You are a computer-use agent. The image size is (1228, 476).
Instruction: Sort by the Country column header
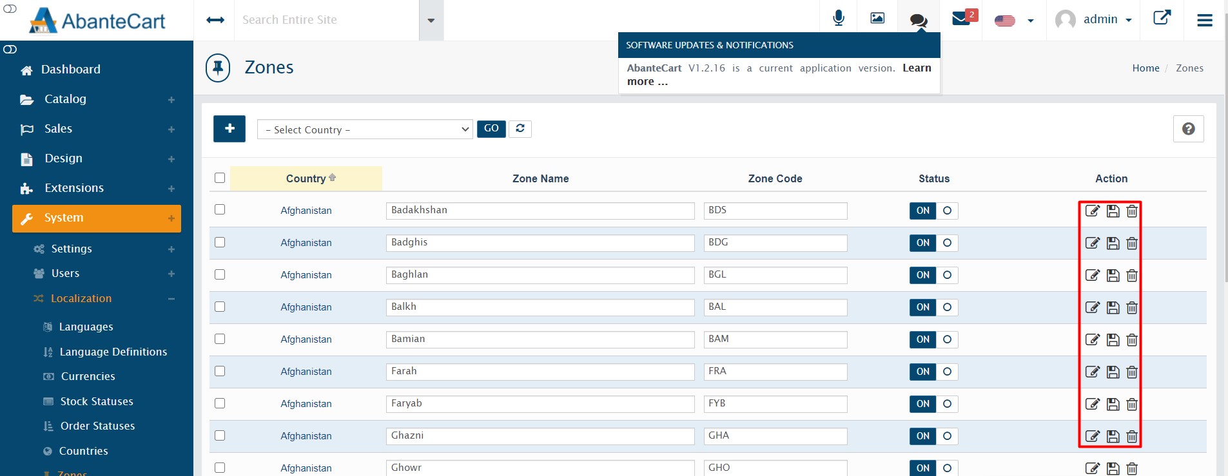pyautogui.click(x=306, y=178)
